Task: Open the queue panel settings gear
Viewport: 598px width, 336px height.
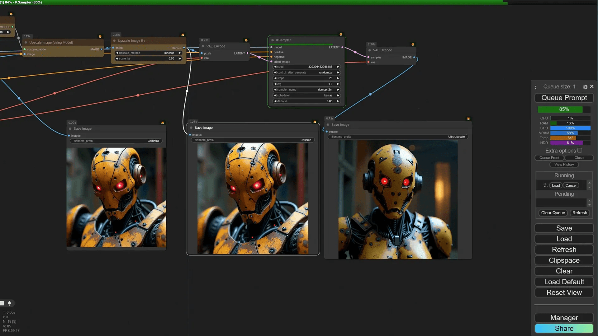Action: (585, 87)
